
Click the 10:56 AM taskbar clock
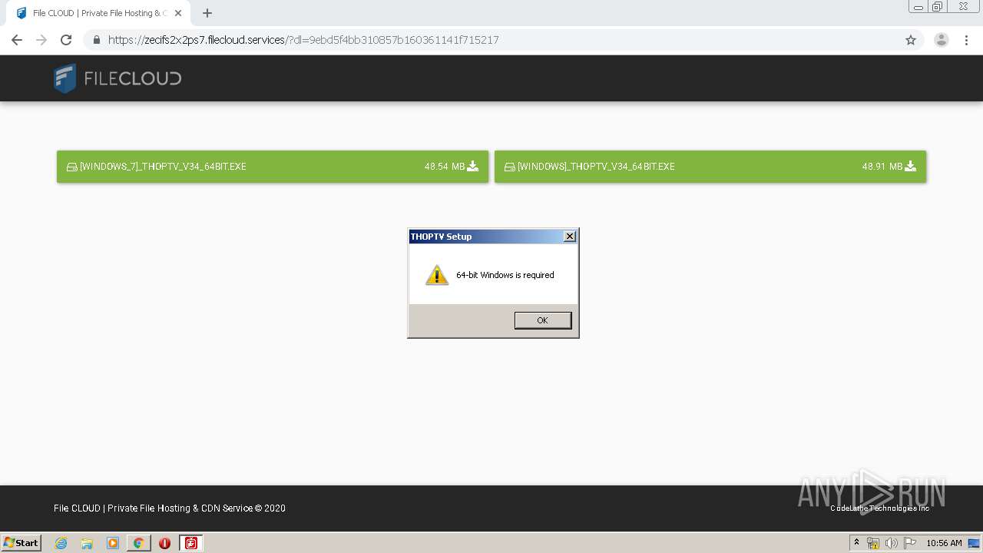coord(944,543)
